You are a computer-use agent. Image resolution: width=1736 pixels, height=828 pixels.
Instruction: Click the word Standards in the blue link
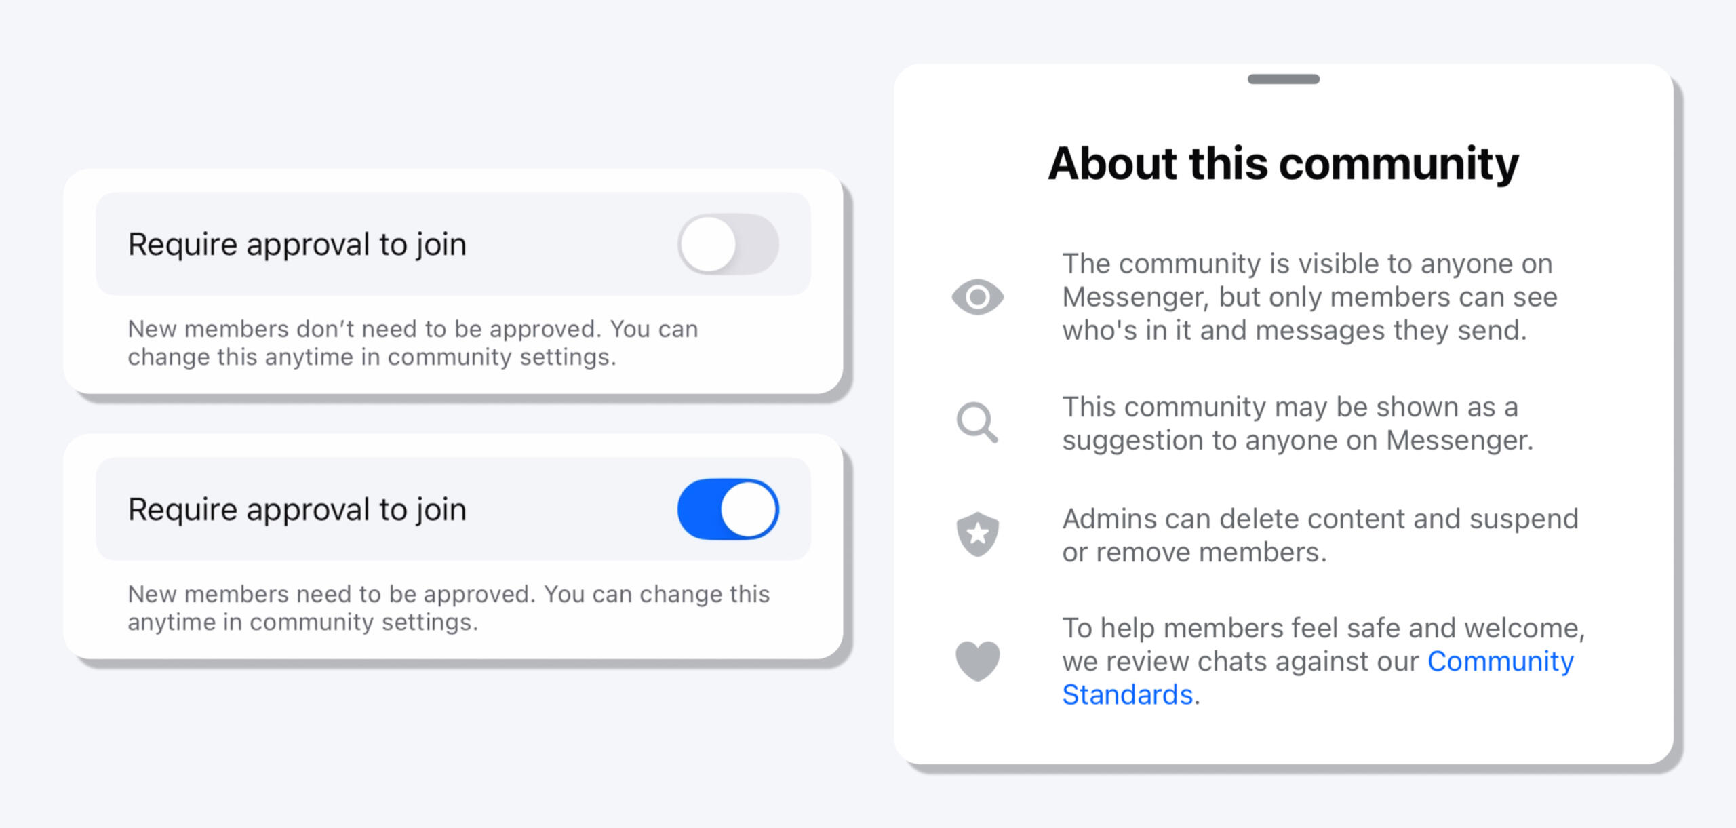pyautogui.click(x=1127, y=694)
